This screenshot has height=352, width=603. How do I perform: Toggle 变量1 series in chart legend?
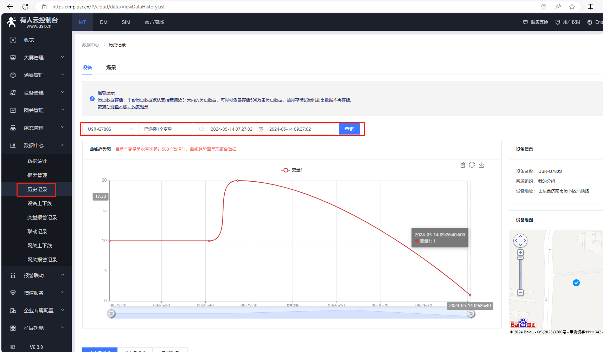pos(292,170)
